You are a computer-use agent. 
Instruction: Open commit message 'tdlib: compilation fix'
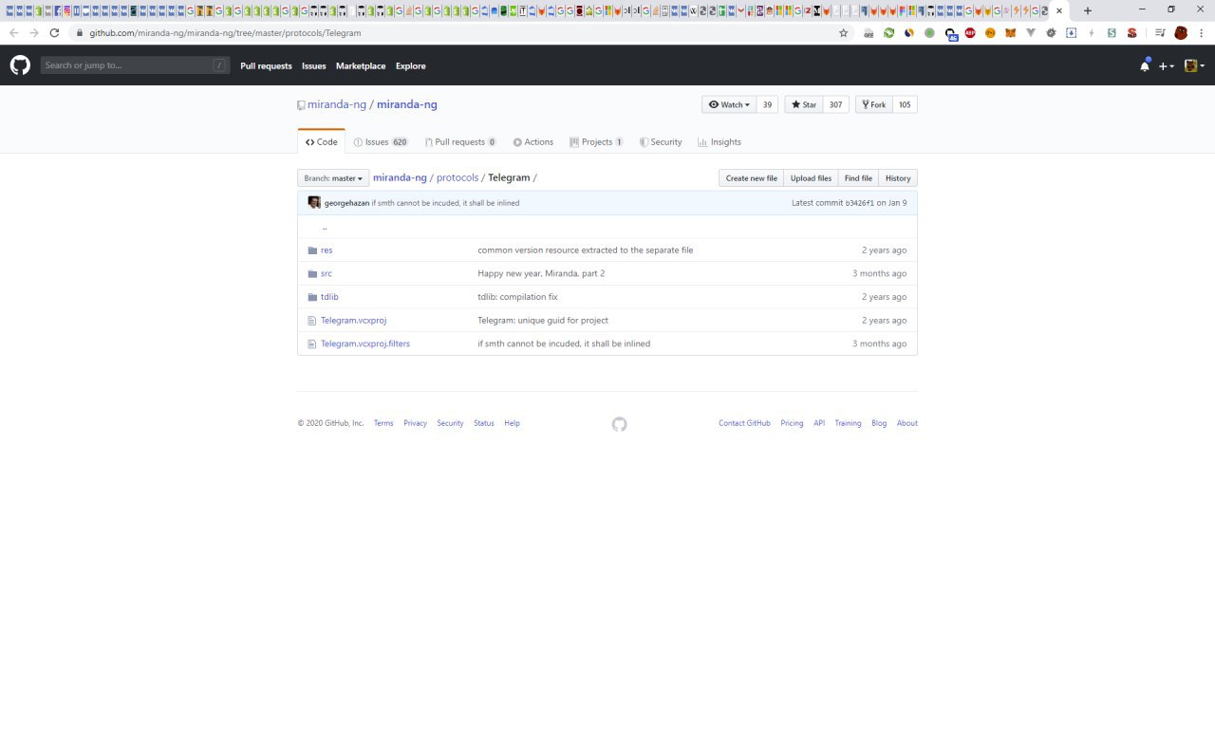[517, 297]
